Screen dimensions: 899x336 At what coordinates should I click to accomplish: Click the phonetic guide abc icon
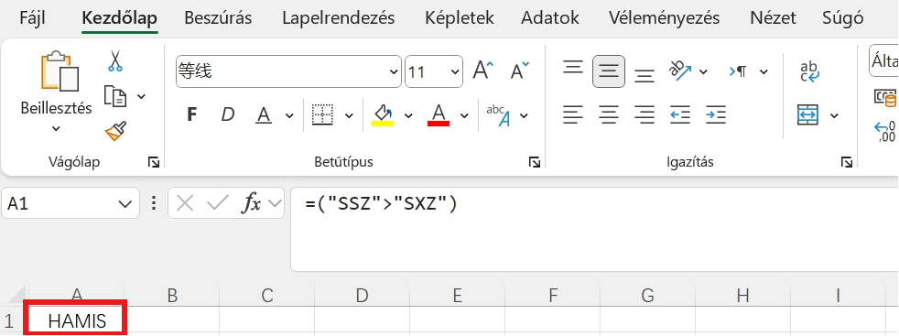pyautogui.click(x=498, y=115)
